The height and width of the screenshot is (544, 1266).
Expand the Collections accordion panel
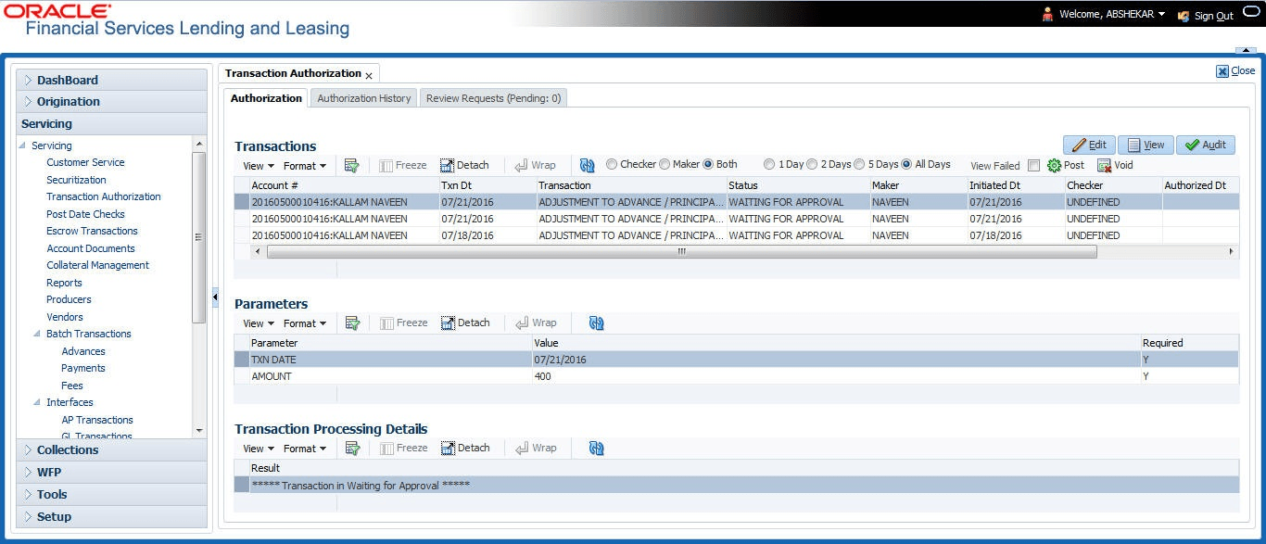[x=111, y=450]
